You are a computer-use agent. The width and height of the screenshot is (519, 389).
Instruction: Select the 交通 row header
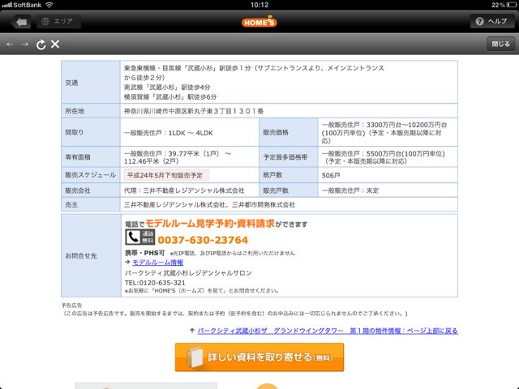90,82
